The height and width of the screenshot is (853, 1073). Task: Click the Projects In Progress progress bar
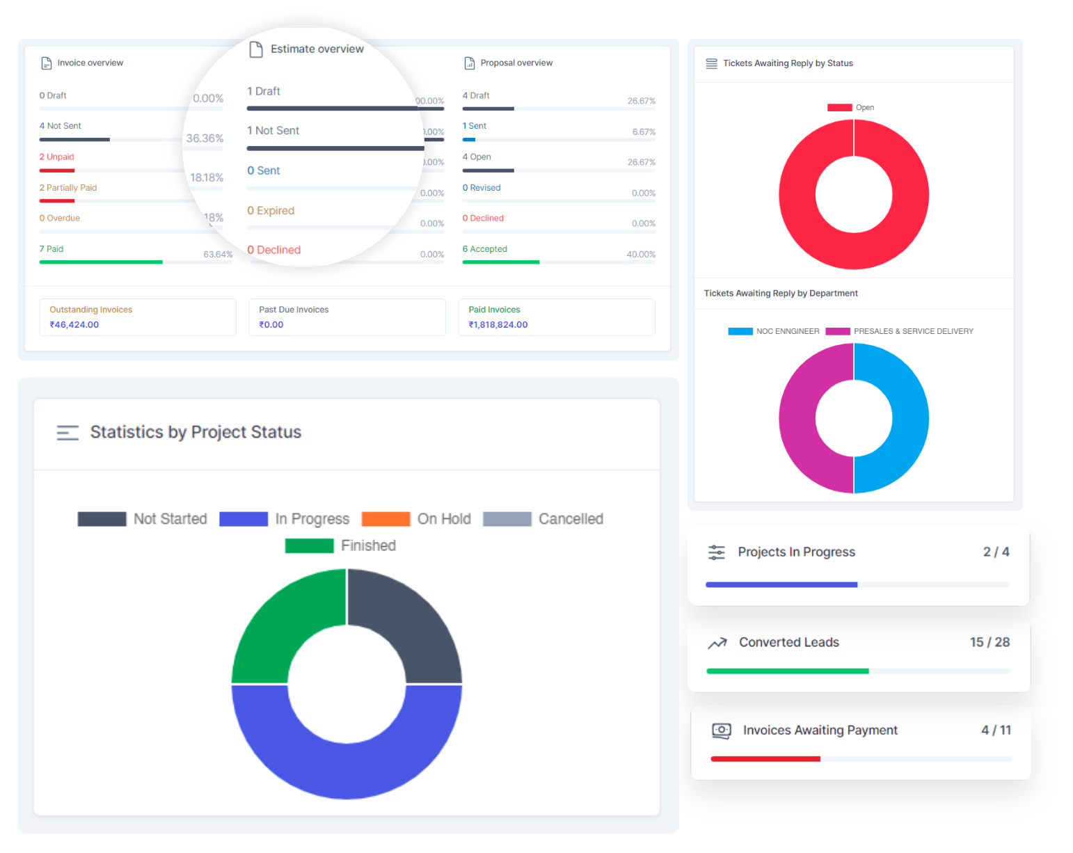point(857,585)
